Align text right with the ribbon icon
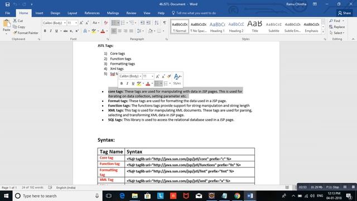This screenshot has height=201, width=357. (126, 31)
